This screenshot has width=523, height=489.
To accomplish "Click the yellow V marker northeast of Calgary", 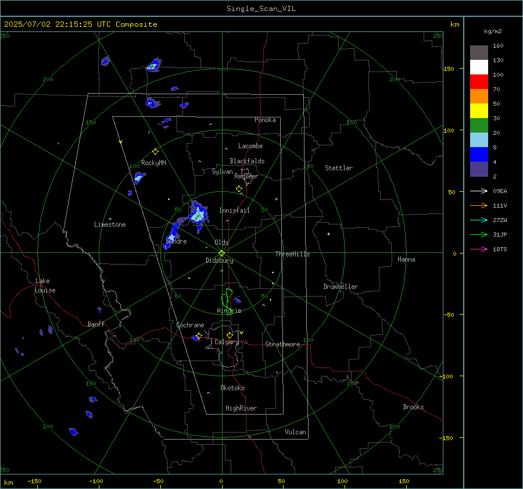I will tap(242, 333).
